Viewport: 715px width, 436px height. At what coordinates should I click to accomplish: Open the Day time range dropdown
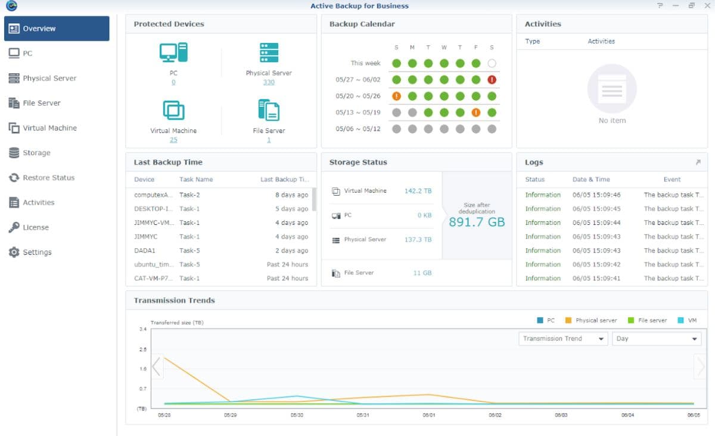(x=657, y=339)
